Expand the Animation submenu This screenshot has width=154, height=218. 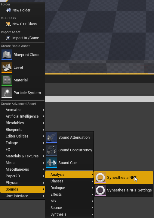(23, 110)
